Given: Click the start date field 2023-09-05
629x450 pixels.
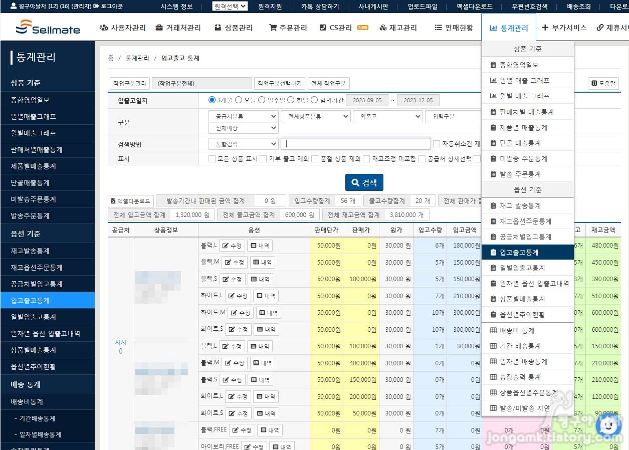Looking at the screenshot, I should click(x=367, y=100).
